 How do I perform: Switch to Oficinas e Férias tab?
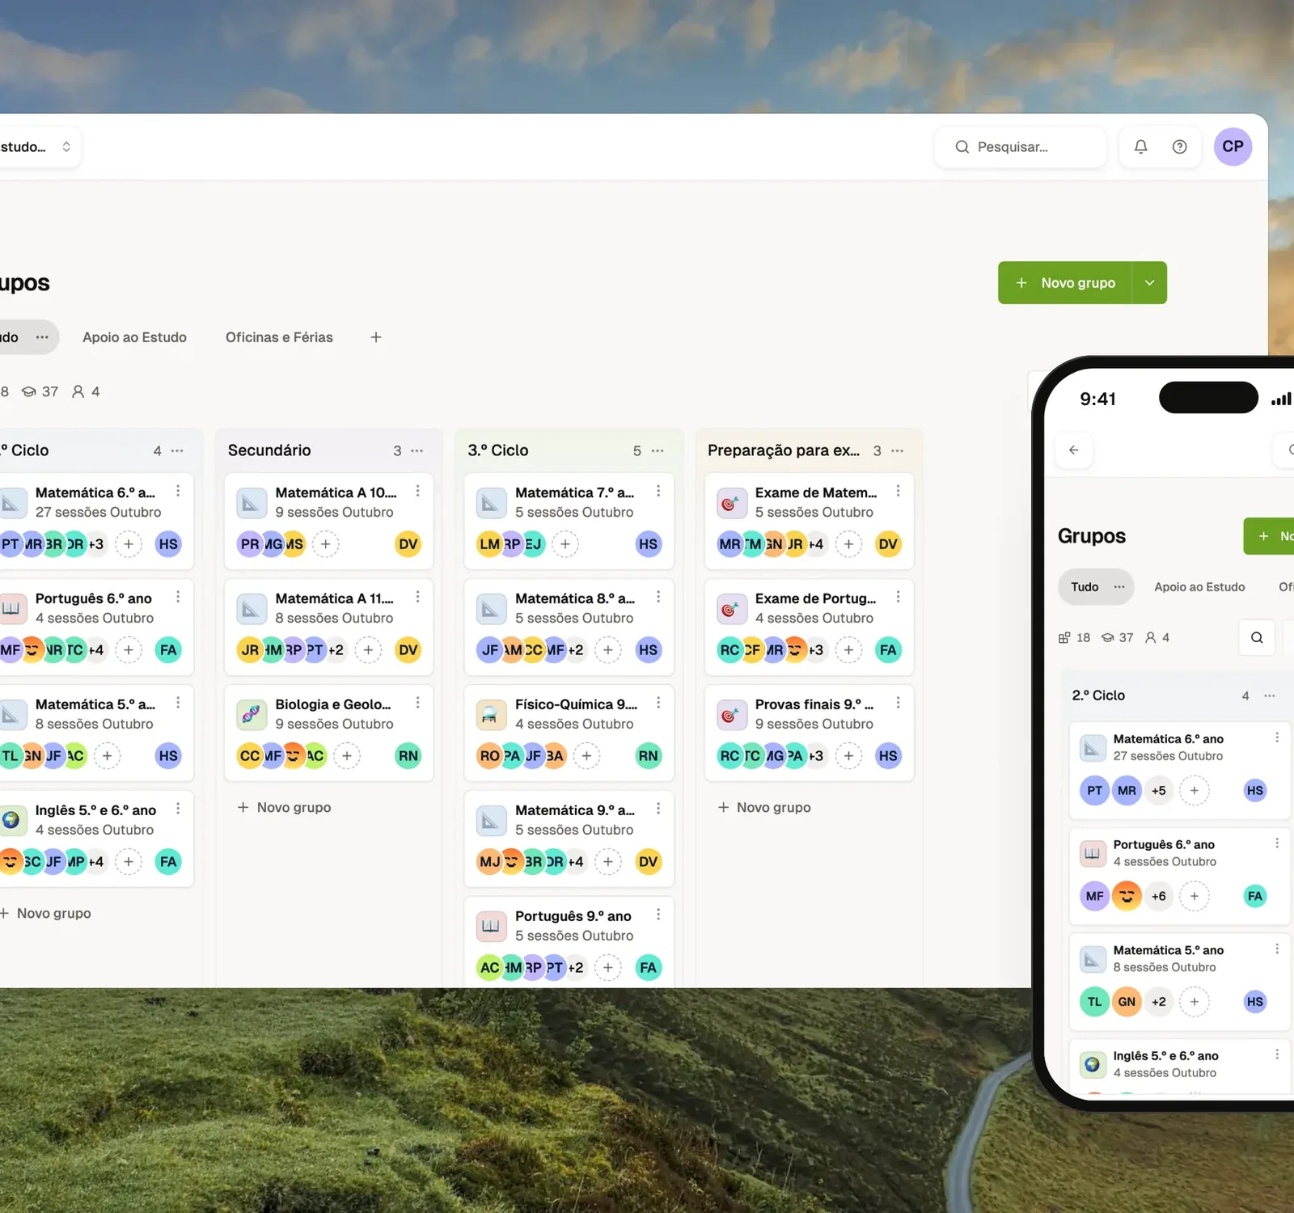pyautogui.click(x=279, y=337)
